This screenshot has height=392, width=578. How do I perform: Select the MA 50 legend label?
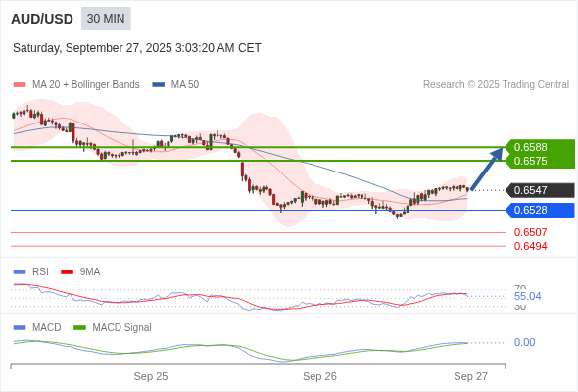click(185, 85)
